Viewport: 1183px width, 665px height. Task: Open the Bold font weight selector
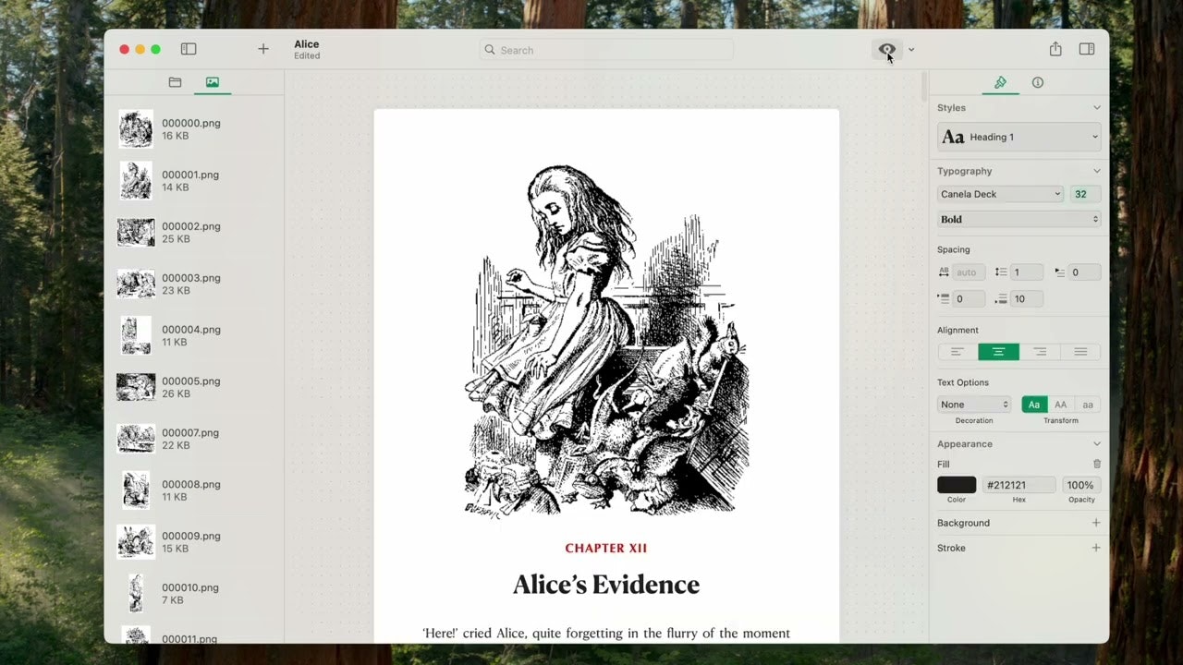pyautogui.click(x=1019, y=219)
